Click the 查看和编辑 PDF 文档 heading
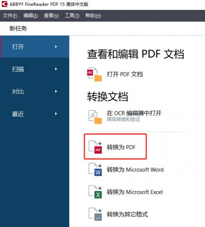The width and height of the screenshot is (205, 227). point(135,54)
